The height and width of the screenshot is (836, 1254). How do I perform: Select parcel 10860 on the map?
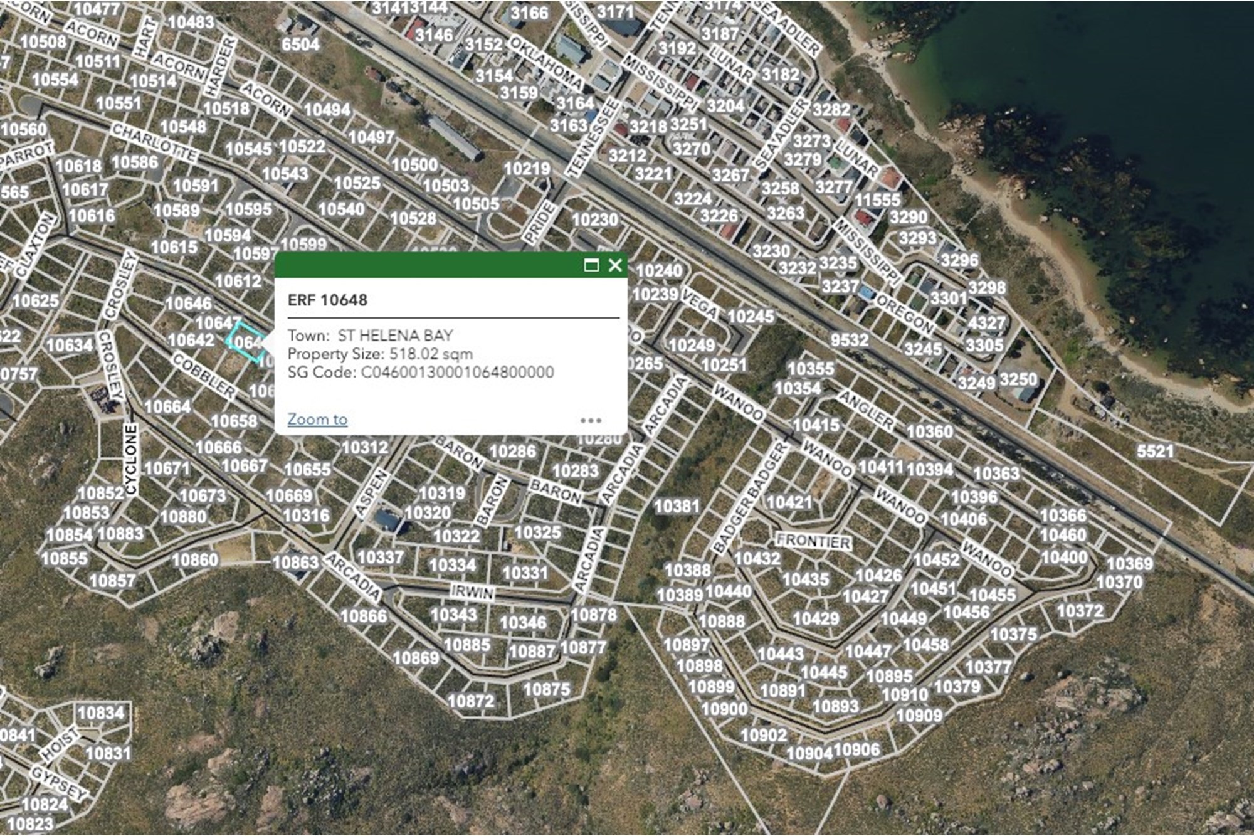coord(195,559)
